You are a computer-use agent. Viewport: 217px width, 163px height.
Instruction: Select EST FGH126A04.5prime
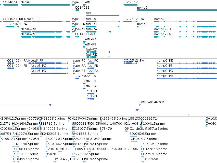click(x=69, y=121)
